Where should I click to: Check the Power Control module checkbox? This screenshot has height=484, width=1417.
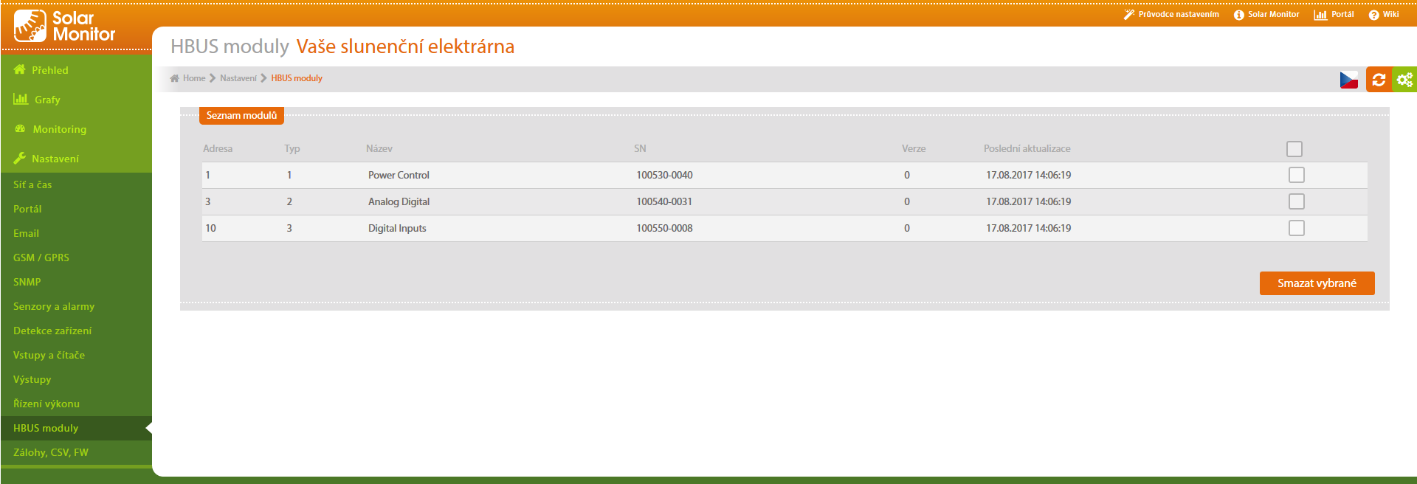pos(1296,175)
